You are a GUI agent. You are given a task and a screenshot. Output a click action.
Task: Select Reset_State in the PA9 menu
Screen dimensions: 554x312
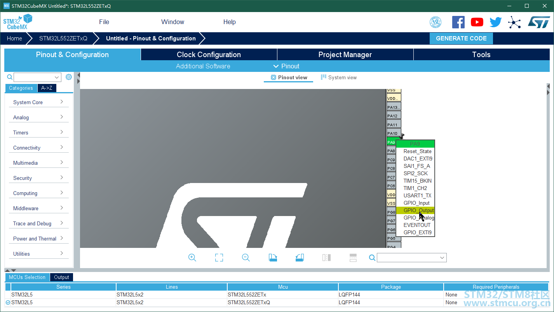tap(415, 151)
